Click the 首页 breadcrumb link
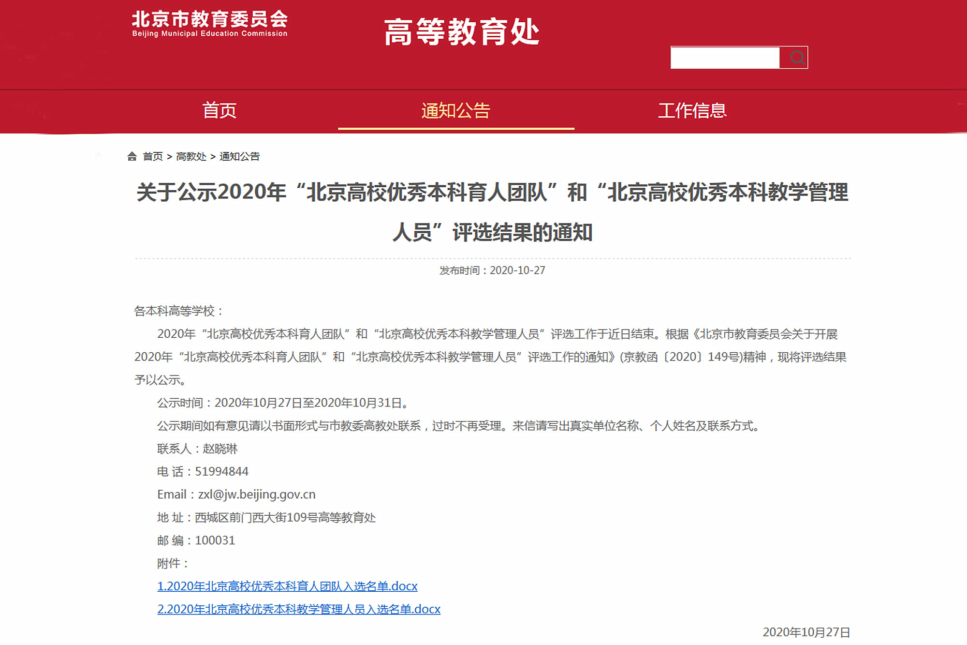The height and width of the screenshot is (645, 967). (152, 156)
